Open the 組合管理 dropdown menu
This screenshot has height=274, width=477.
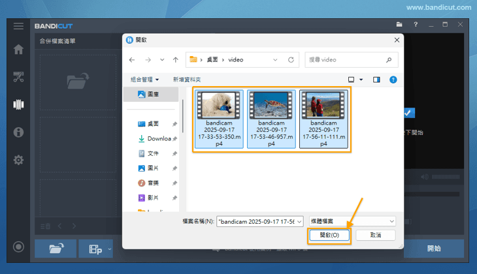(144, 80)
